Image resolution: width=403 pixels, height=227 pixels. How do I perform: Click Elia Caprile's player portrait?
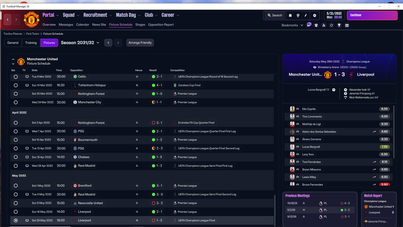click(x=292, y=109)
